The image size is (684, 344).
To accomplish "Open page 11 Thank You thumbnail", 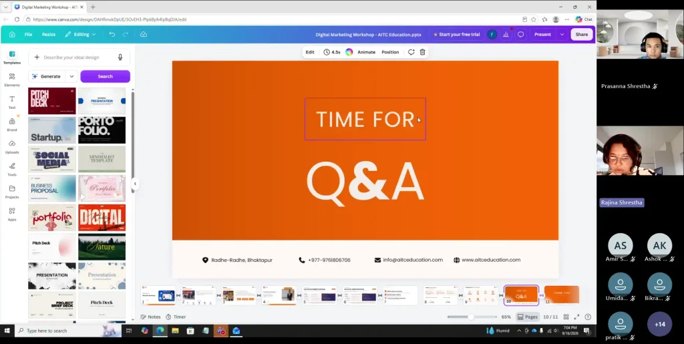I will 562,295.
